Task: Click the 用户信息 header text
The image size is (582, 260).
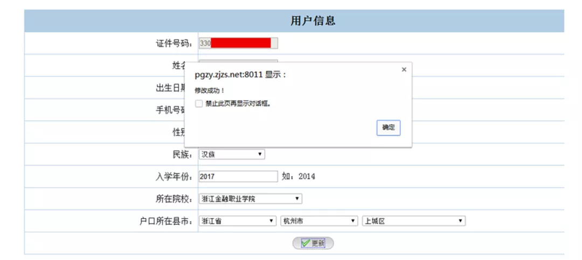Action: click(x=313, y=21)
